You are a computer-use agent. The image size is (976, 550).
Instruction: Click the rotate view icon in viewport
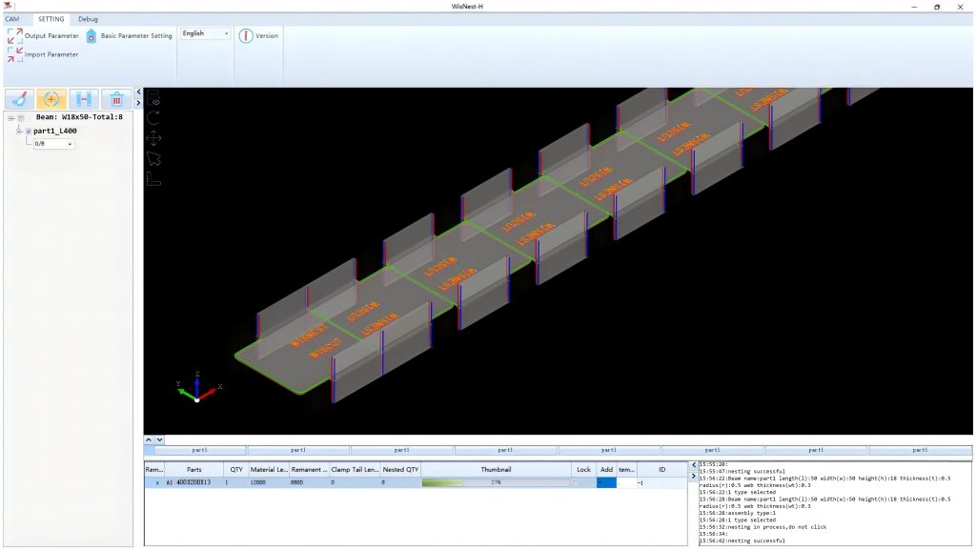153,117
